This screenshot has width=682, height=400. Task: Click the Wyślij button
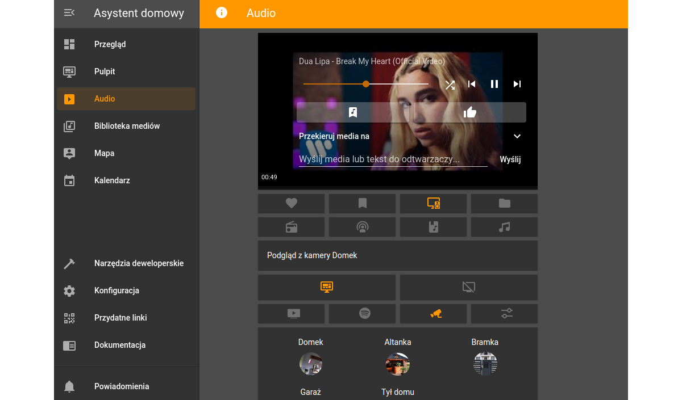[x=510, y=159]
